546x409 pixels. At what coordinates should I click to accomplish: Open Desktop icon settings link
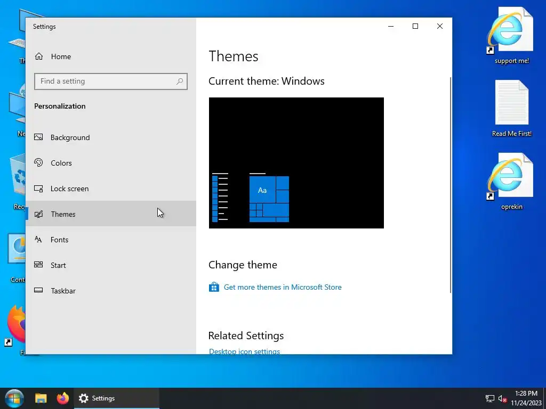pyautogui.click(x=244, y=351)
